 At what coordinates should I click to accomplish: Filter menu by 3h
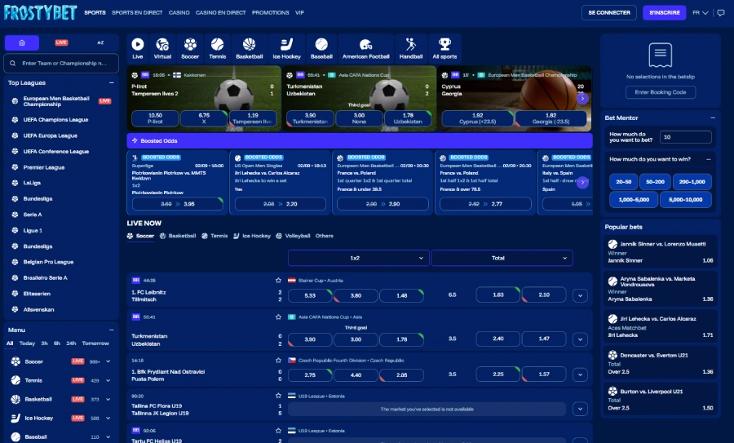45,343
